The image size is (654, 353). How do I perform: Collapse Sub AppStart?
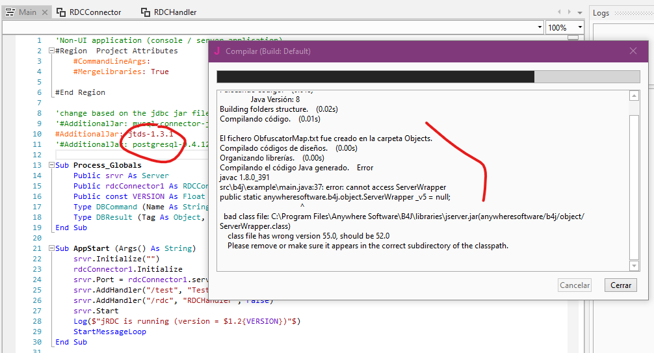click(x=51, y=248)
